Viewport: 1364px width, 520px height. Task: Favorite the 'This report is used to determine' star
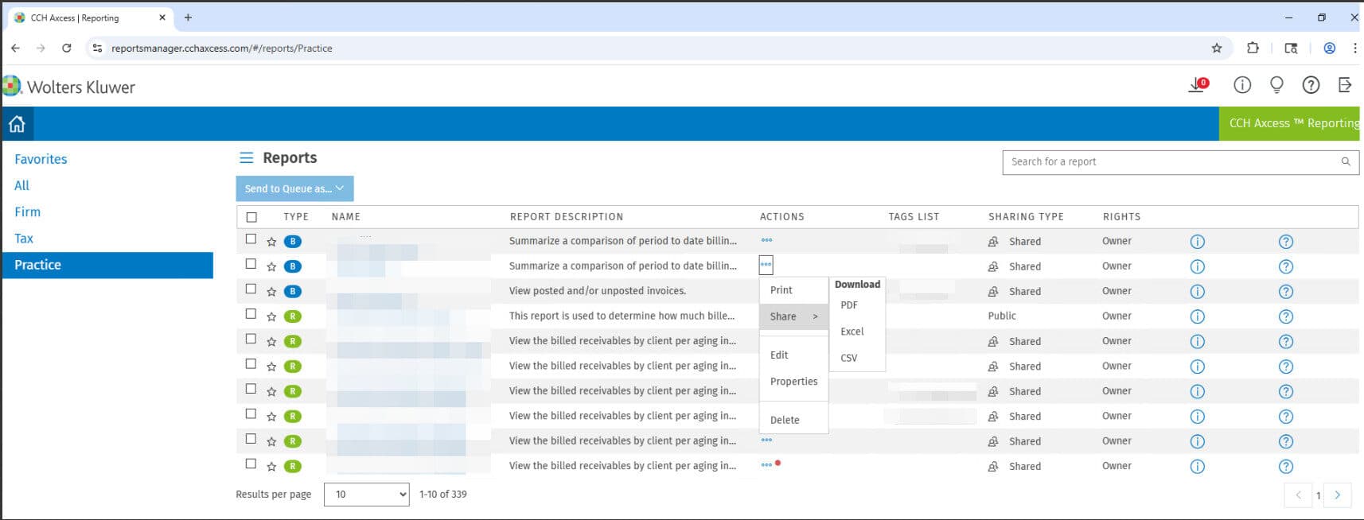tap(271, 316)
